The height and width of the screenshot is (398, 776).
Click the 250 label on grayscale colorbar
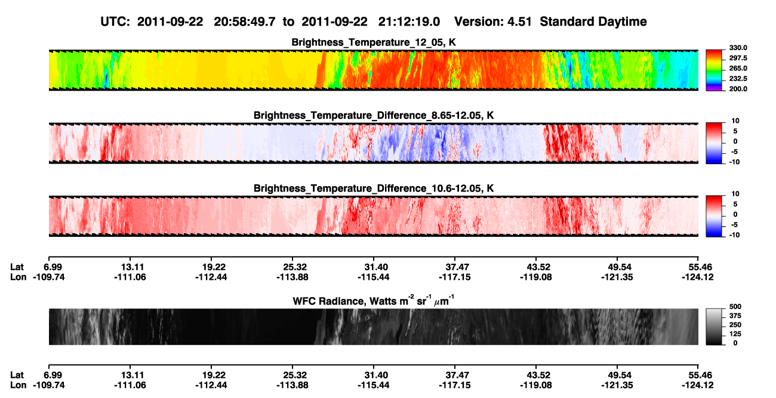(x=735, y=325)
